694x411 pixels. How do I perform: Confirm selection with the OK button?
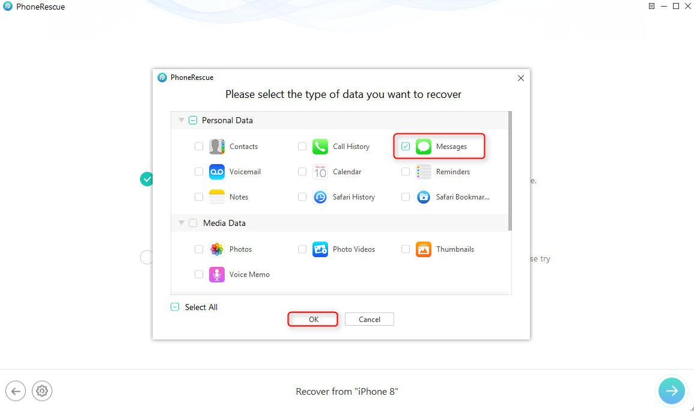pos(314,320)
